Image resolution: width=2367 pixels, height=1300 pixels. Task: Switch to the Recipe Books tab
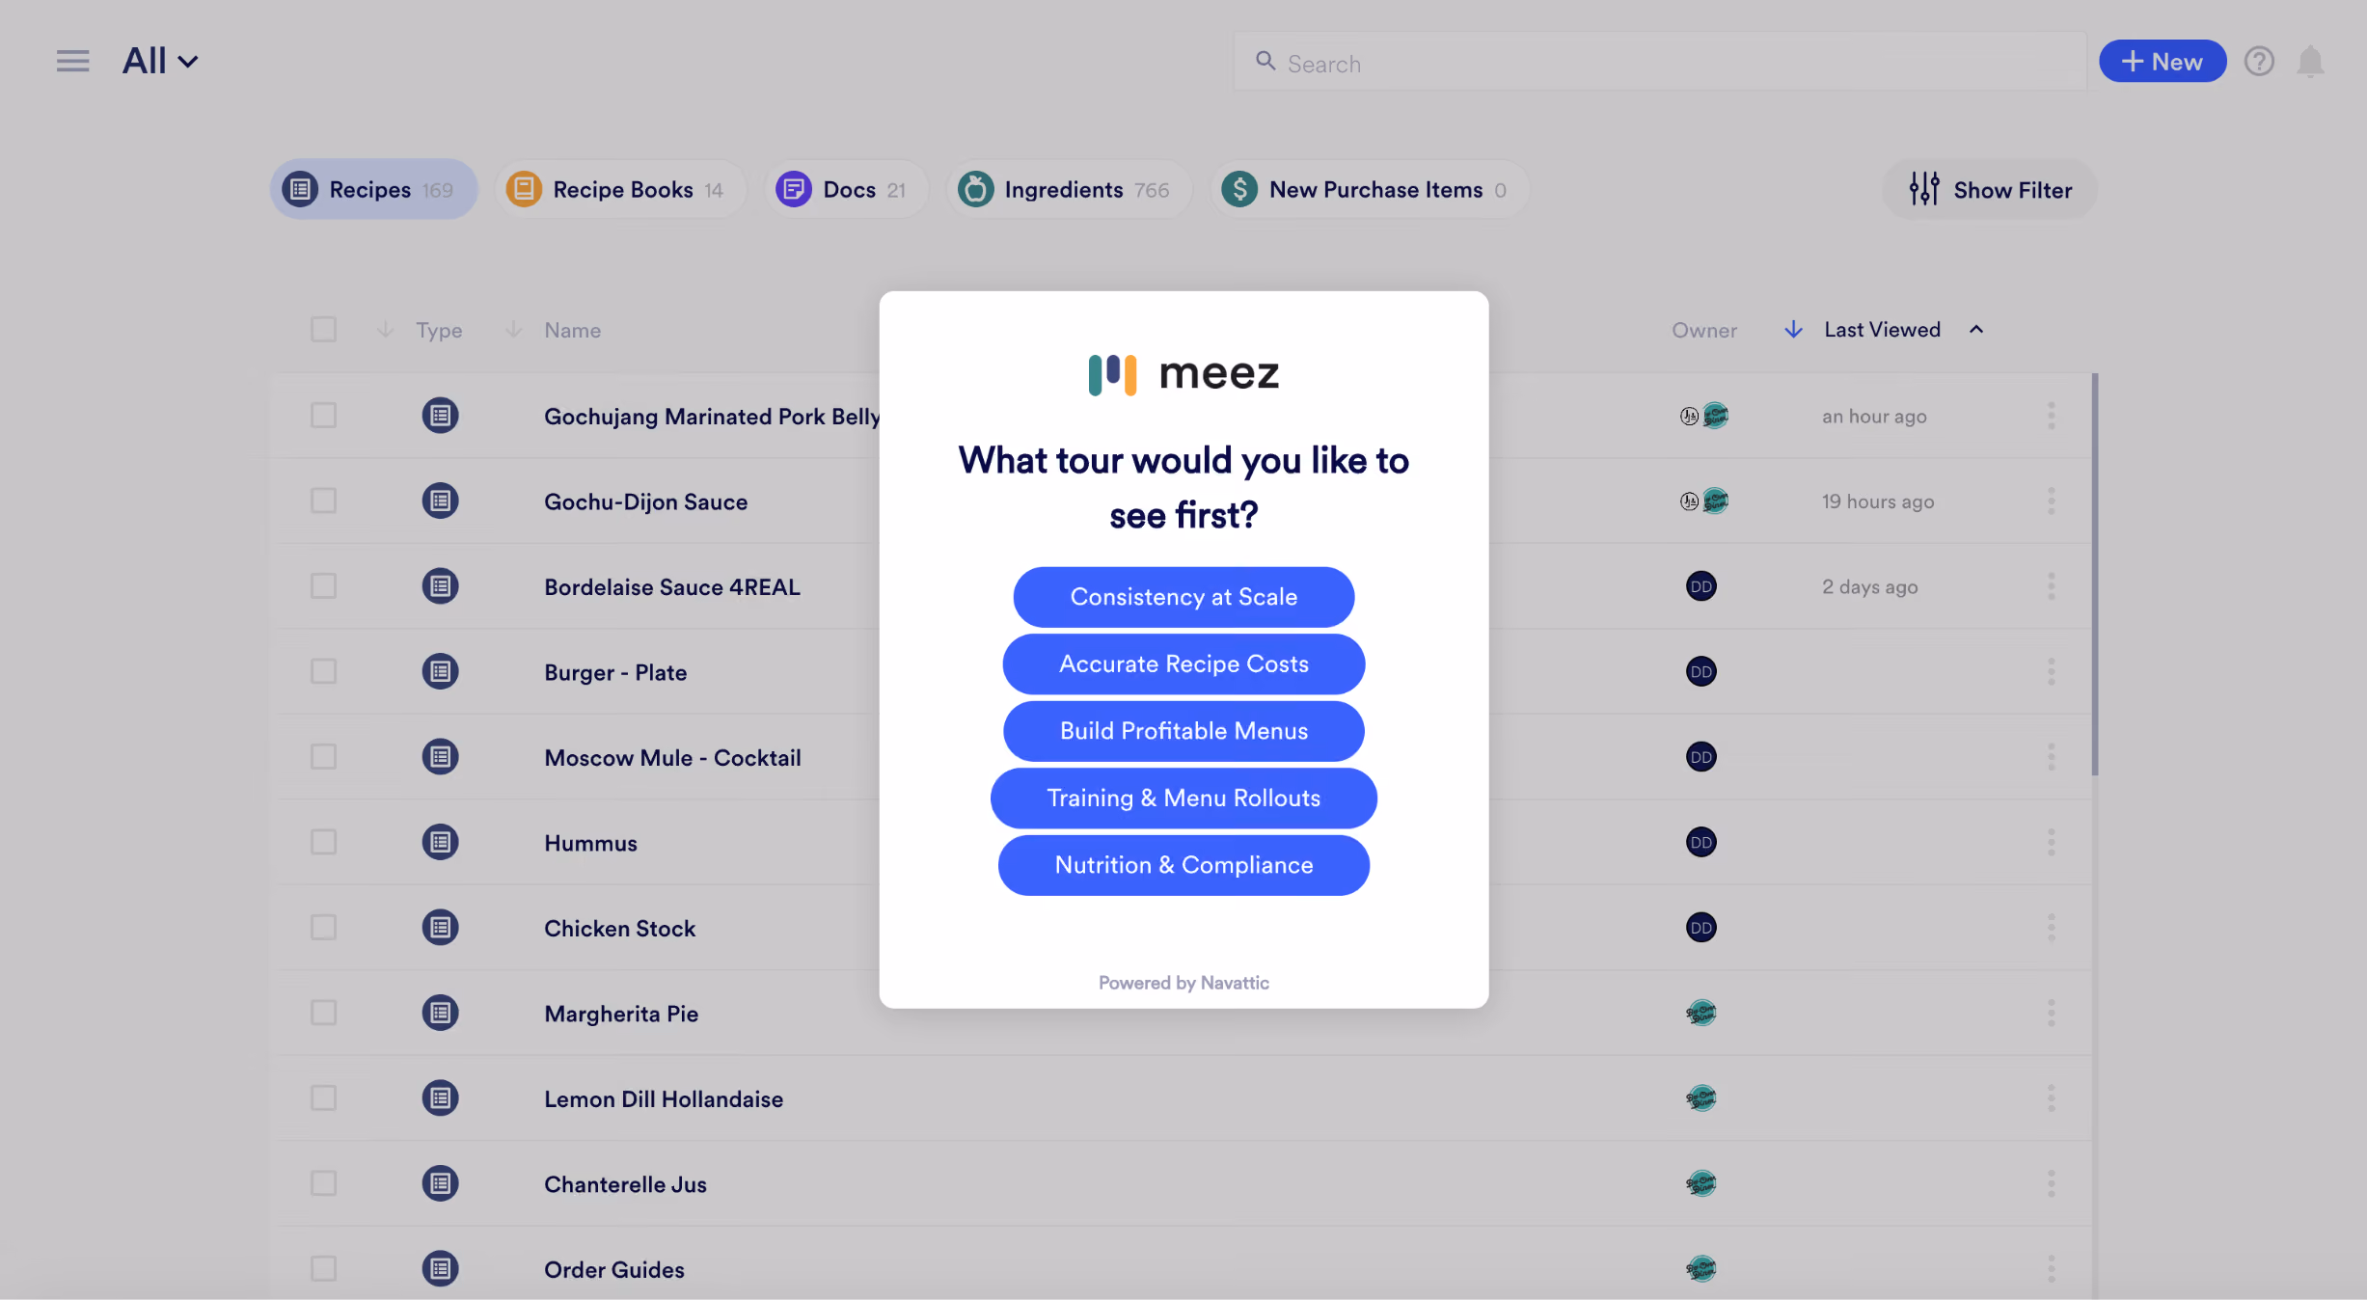(620, 189)
